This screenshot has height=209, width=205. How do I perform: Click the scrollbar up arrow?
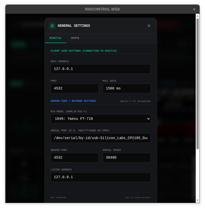coord(197,16)
